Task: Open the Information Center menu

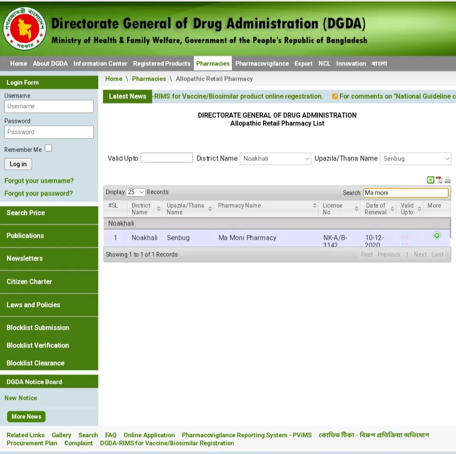Action: click(100, 63)
